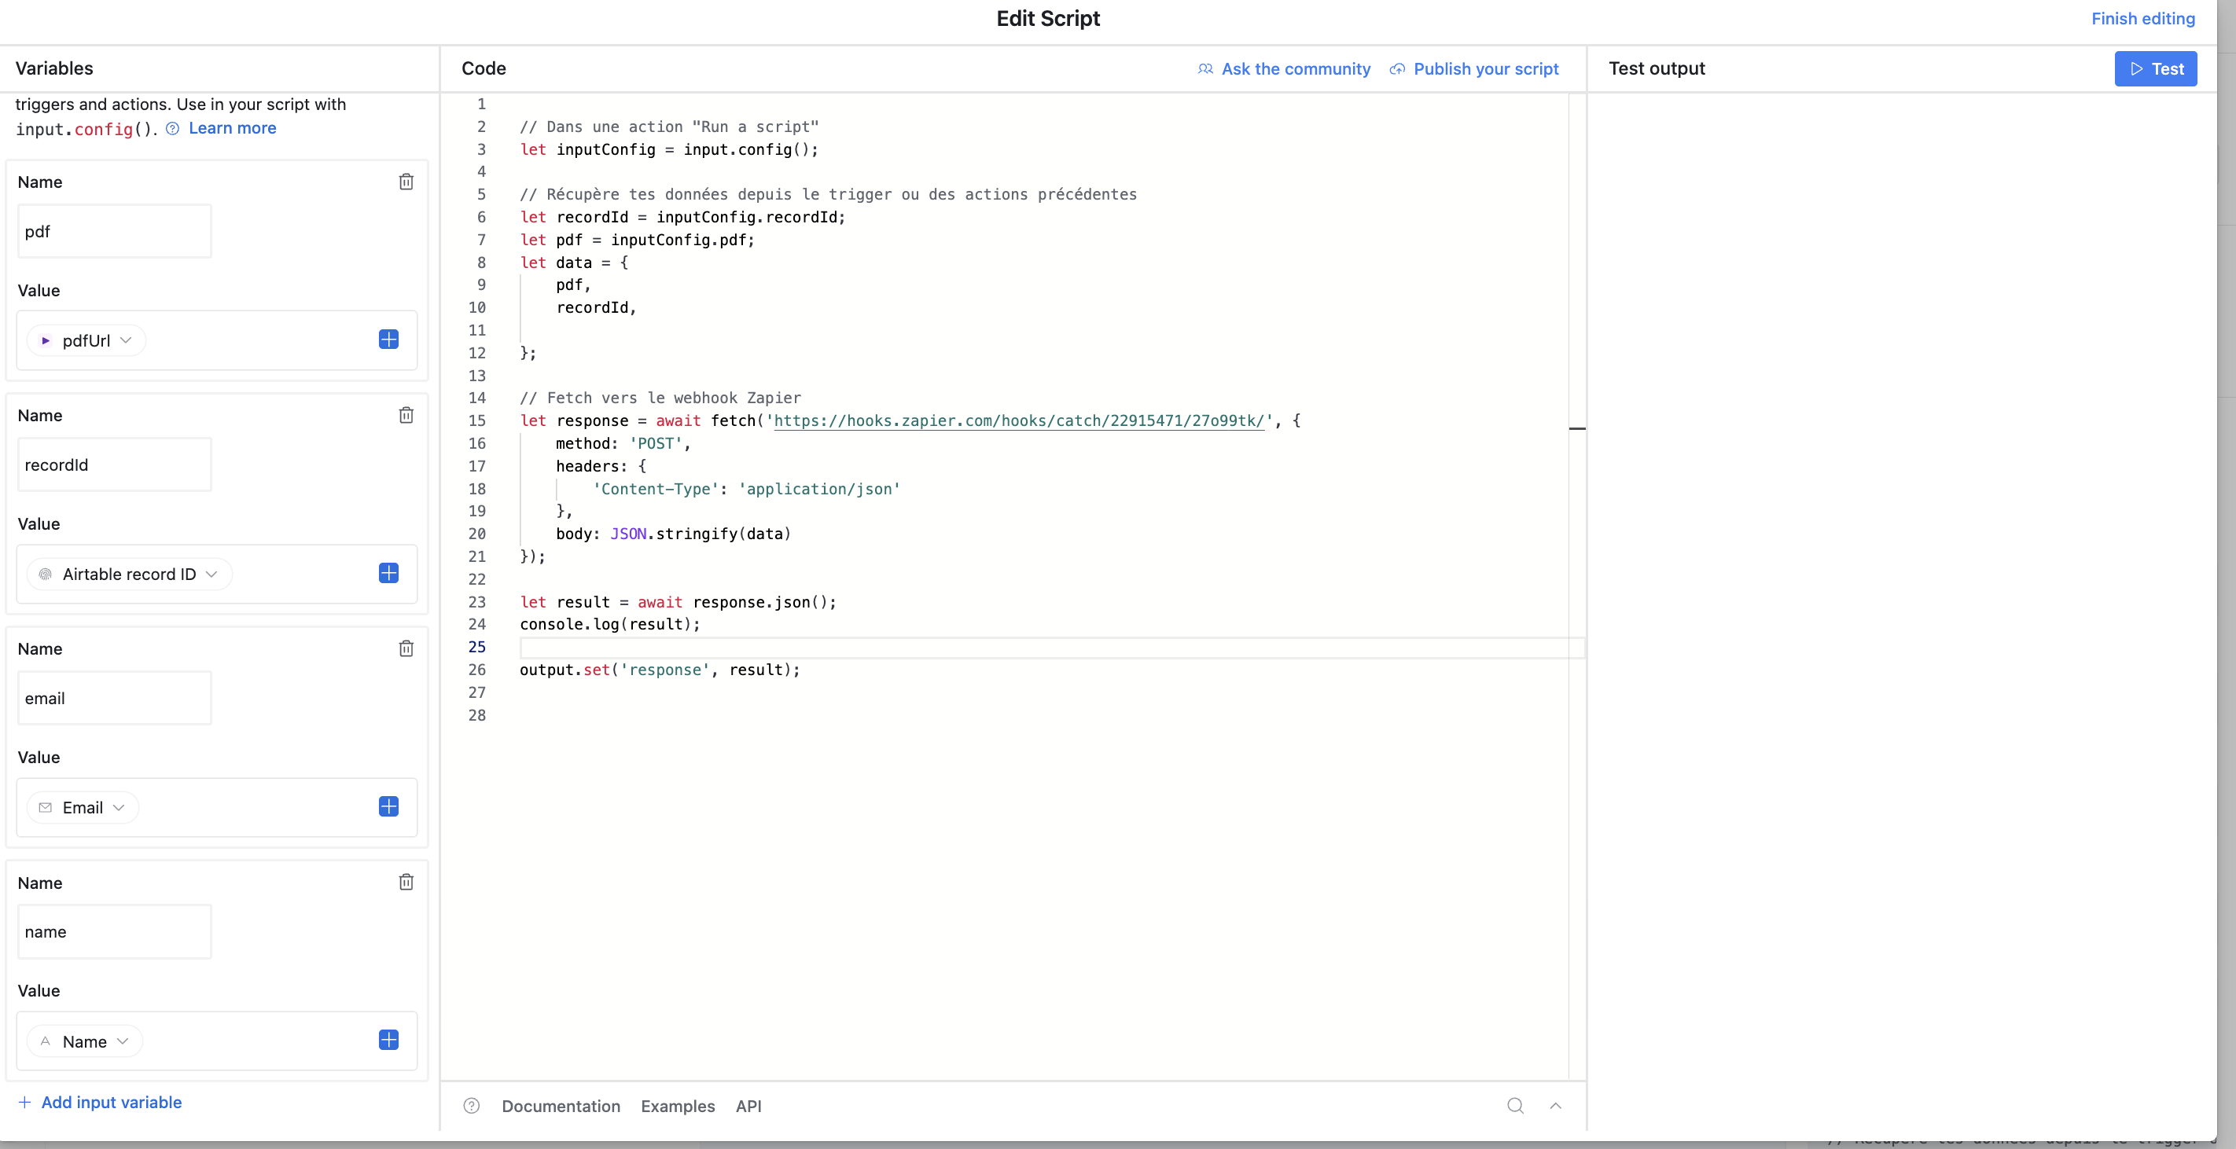
Task: Delete the email input variable
Action: 406,648
